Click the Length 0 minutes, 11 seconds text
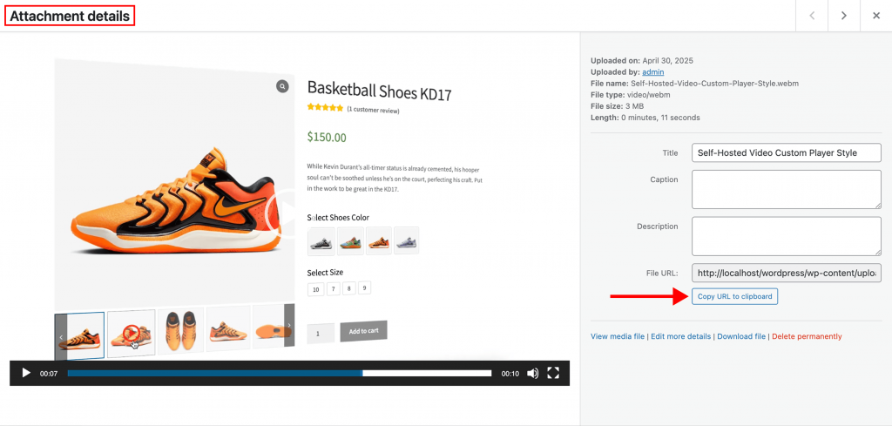This screenshot has width=892, height=426. coord(645,118)
